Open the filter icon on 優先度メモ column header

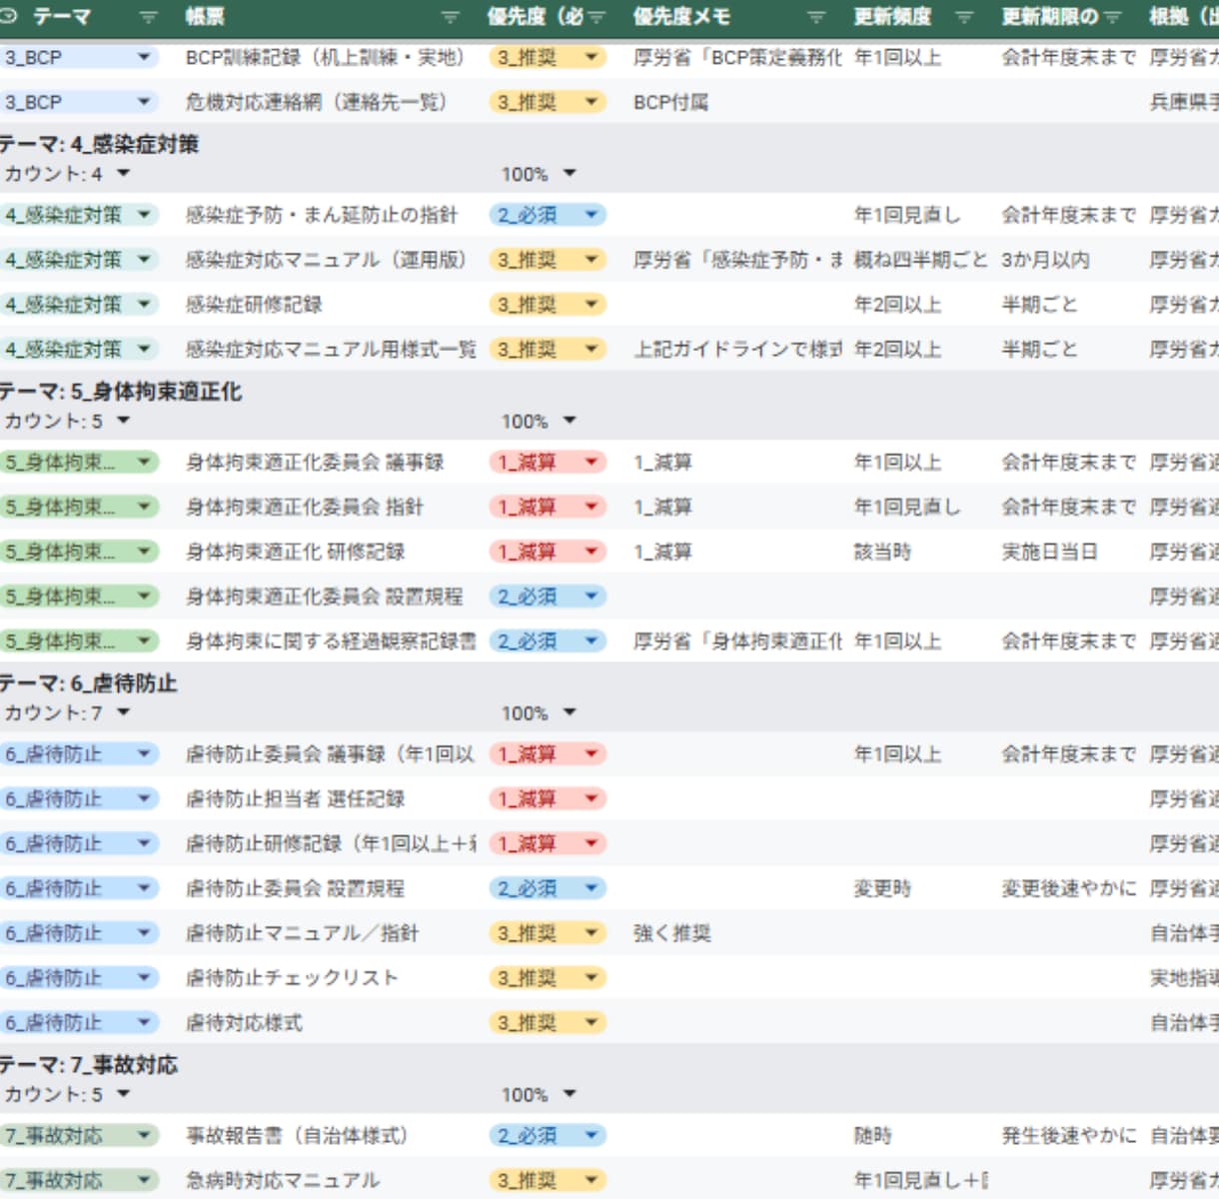(x=816, y=17)
